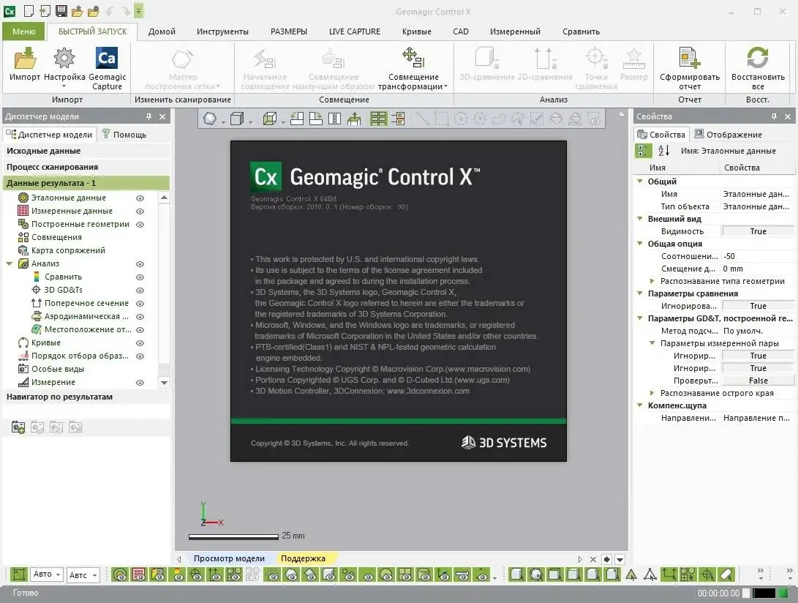
Task: Toggle eye visibility for Поперечное сечение
Action: (140, 304)
